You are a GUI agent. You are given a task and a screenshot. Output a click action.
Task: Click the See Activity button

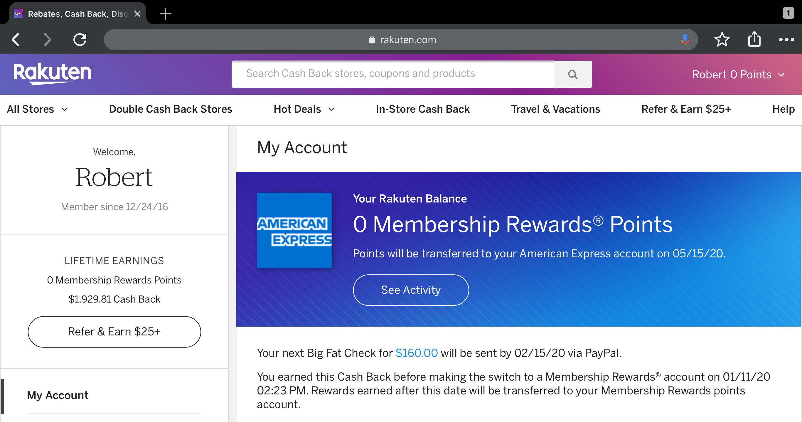pyautogui.click(x=411, y=290)
